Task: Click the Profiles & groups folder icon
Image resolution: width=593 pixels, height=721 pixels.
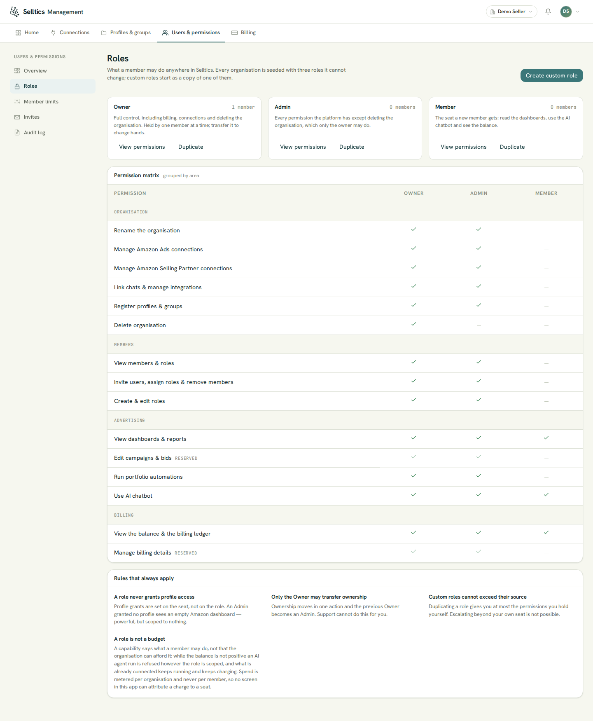Action: [104, 33]
